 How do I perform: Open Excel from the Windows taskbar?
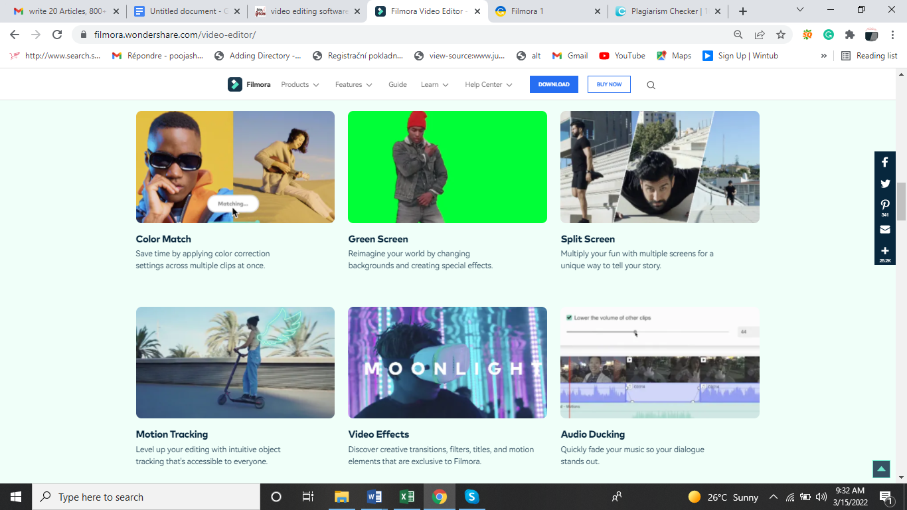406,497
